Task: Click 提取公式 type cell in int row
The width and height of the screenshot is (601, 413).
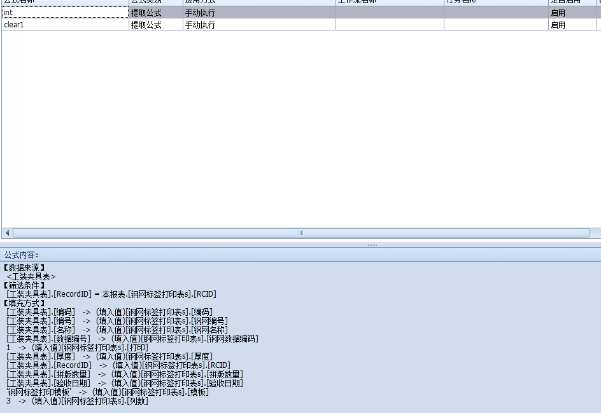Action: click(x=155, y=13)
